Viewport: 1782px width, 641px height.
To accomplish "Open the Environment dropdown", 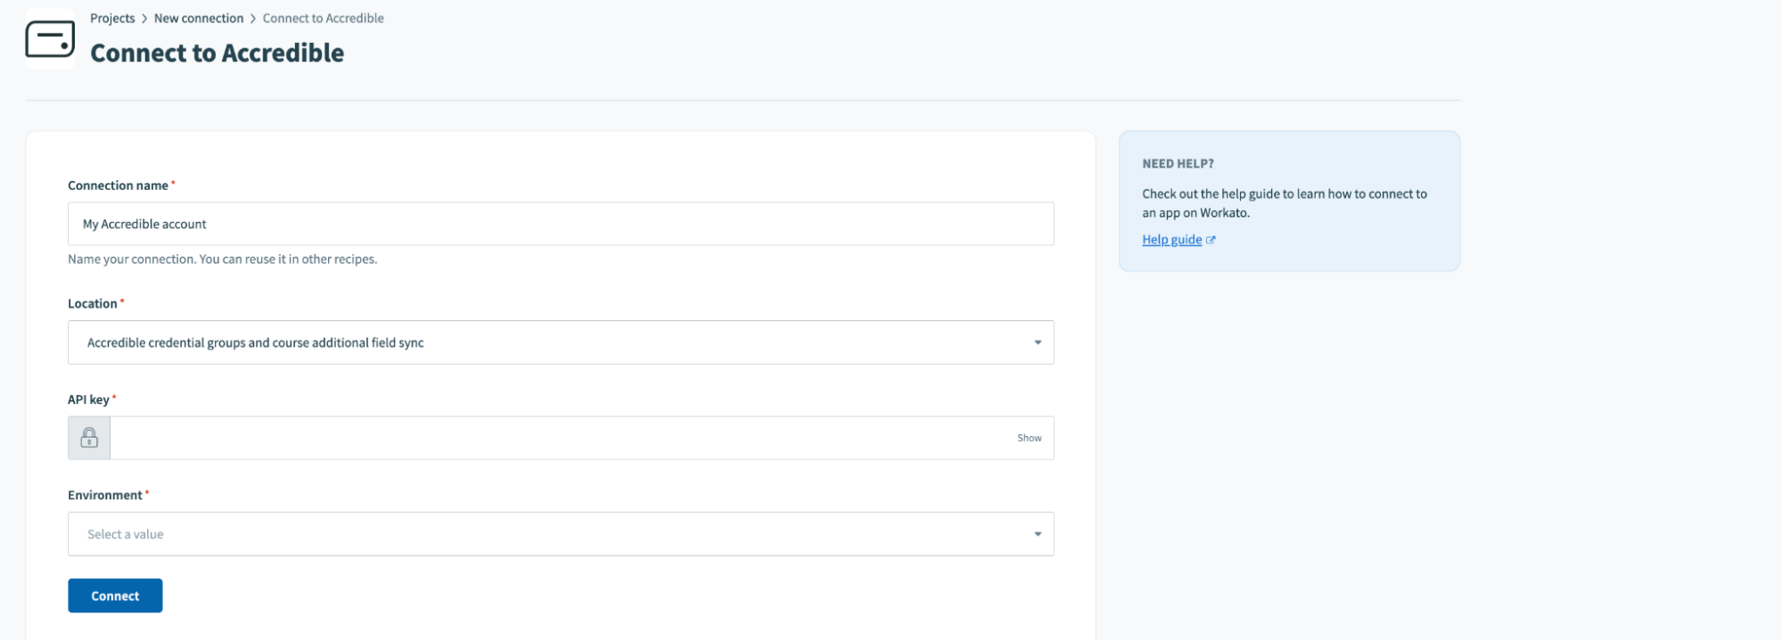I will pyautogui.click(x=561, y=534).
